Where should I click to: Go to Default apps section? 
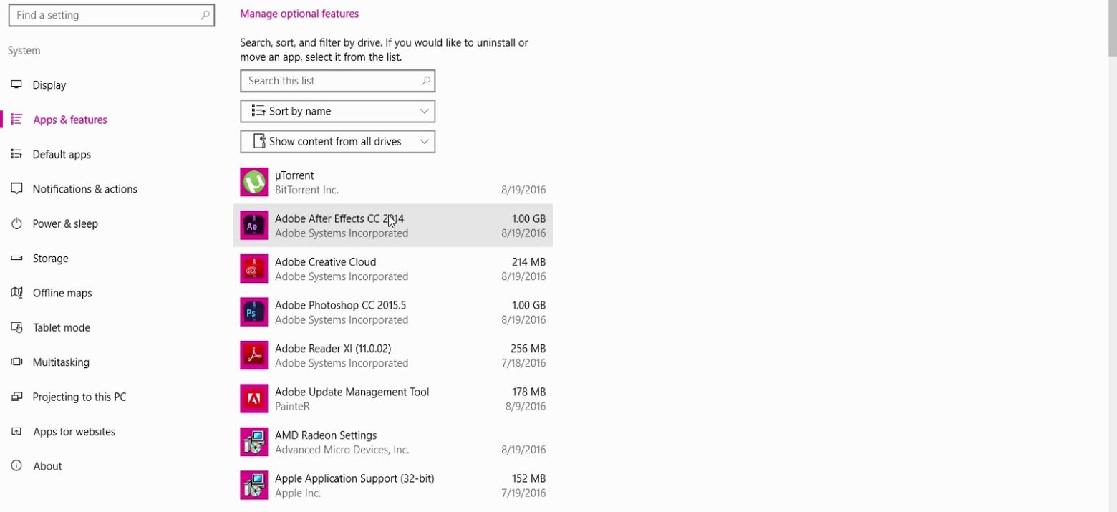tap(62, 155)
